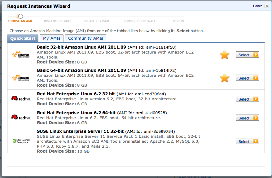The width and height of the screenshot is (272, 178).
Task: Open the Community AMIs tab
Action: point(86,38)
